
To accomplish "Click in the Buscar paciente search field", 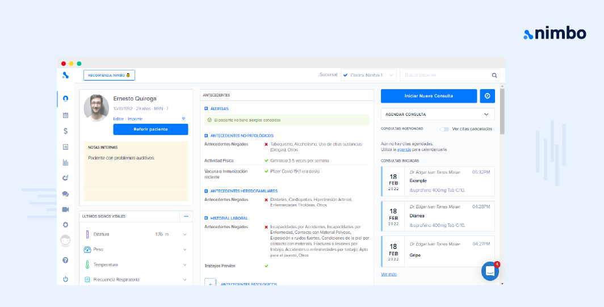I will (x=445, y=75).
